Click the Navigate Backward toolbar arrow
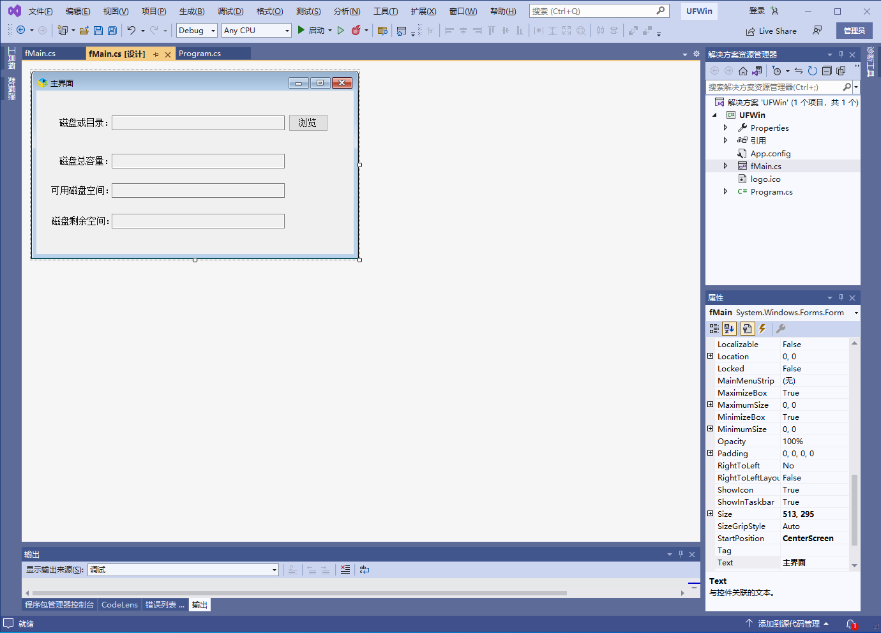Viewport: 881px width, 633px height. pyautogui.click(x=20, y=30)
